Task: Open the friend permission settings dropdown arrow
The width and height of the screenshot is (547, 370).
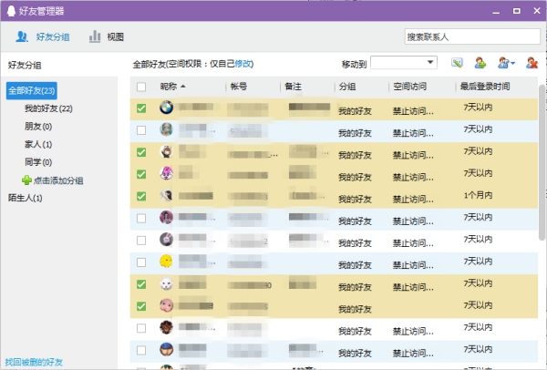Action: [513, 64]
